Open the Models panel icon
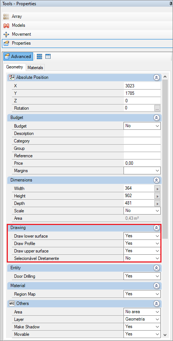The height and width of the screenshot is (341, 173). (6, 25)
